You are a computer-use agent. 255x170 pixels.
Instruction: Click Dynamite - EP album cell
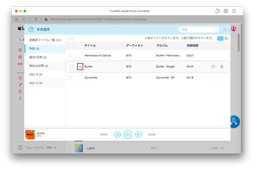point(165,77)
